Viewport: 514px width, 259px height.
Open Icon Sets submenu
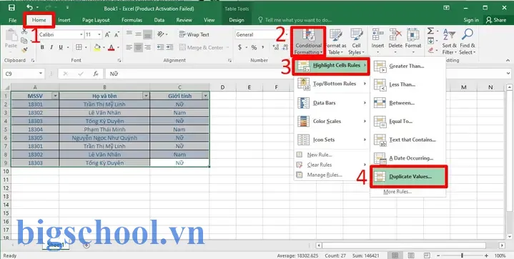coord(332,140)
